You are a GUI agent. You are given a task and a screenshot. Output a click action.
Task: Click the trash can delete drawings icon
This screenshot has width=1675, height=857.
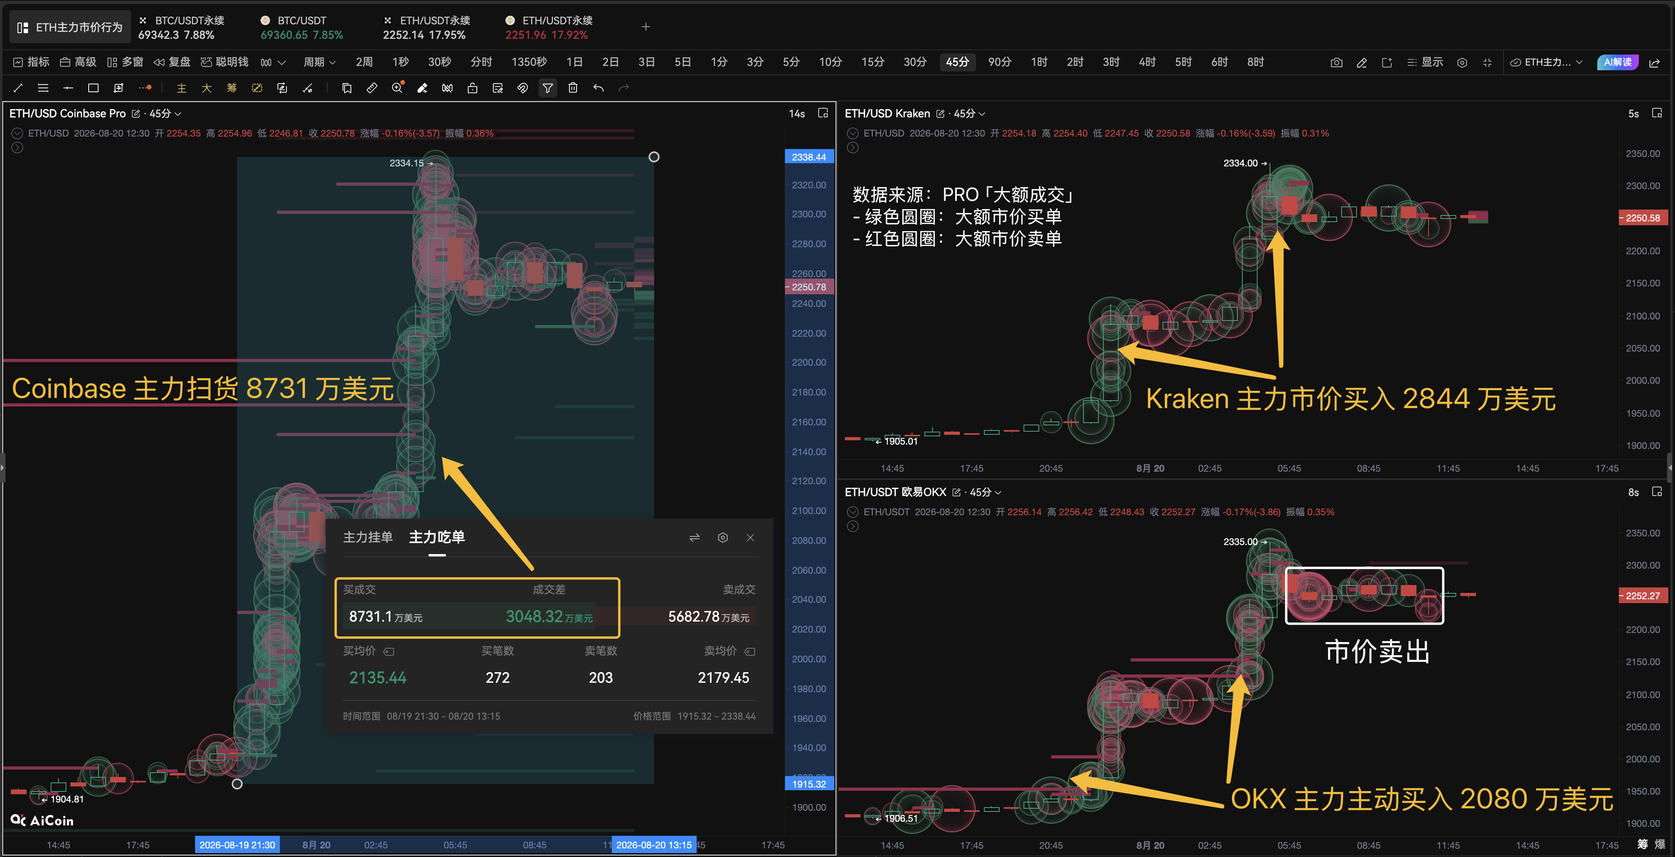point(573,88)
